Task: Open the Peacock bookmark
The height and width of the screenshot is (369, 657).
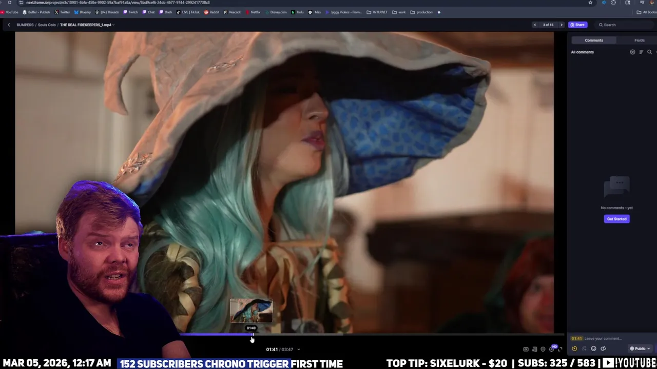Action: (x=233, y=12)
